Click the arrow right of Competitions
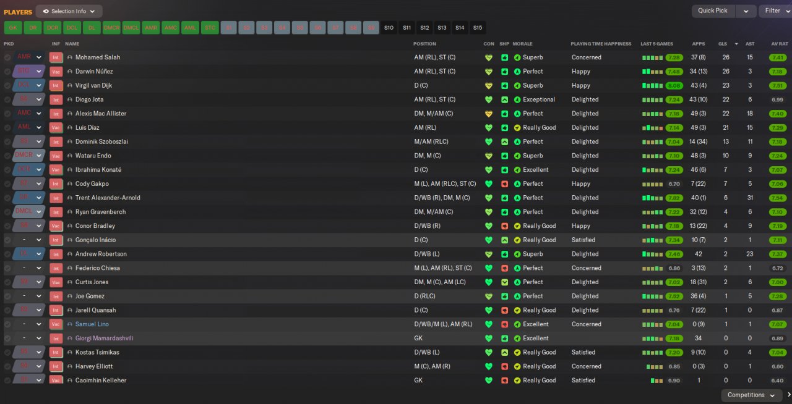This screenshot has width=792, height=404. [788, 395]
